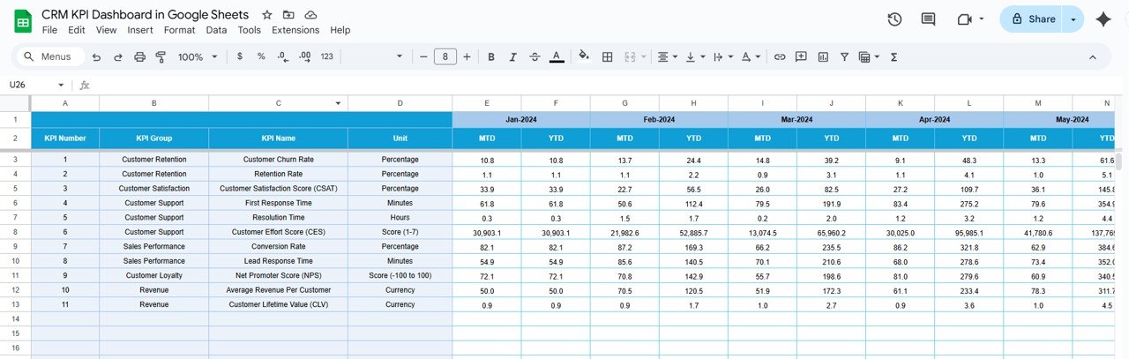Image resolution: width=1129 pixels, height=359 pixels.
Task: Decrease font size with minus
Action: (x=423, y=56)
